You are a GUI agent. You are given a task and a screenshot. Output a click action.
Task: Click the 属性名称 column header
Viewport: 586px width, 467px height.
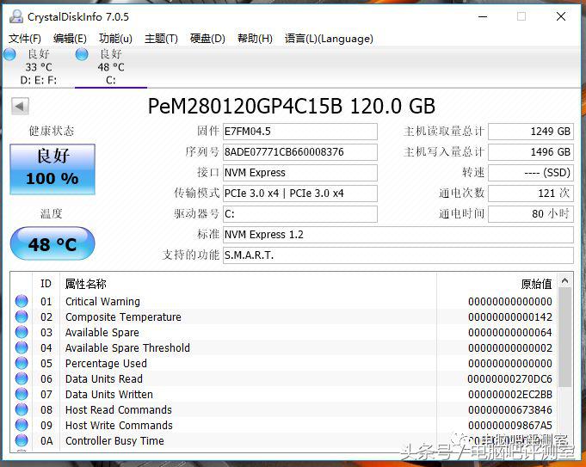point(248,284)
